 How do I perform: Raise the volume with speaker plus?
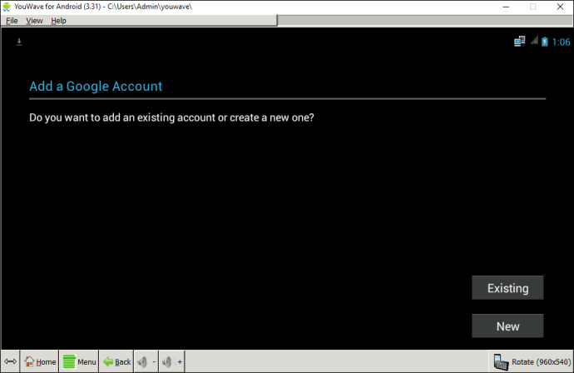(x=171, y=361)
